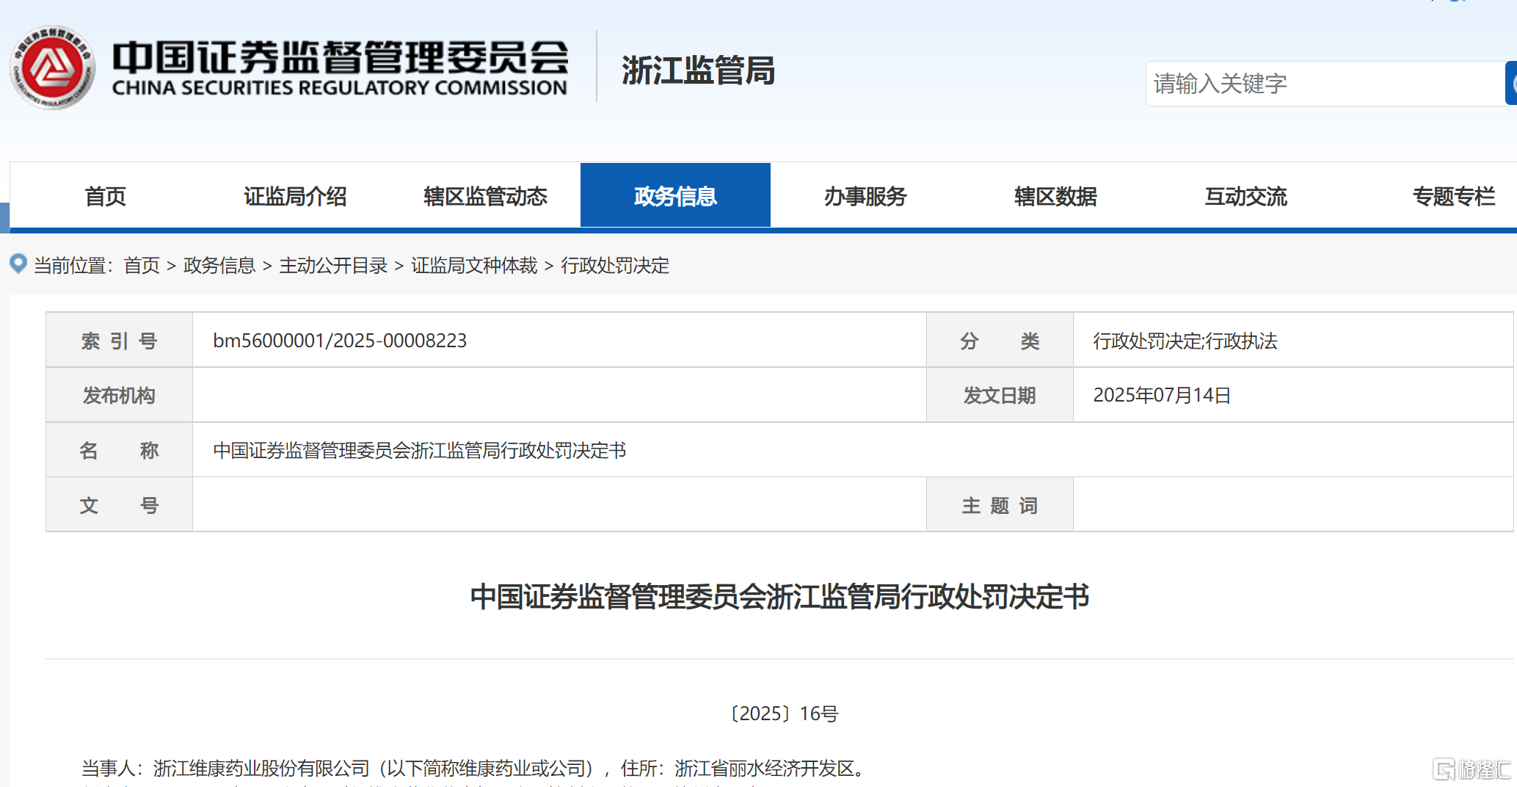The width and height of the screenshot is (1517, 787).
Task: Open the 互动交流 navigation tab
Action: 1245,196
